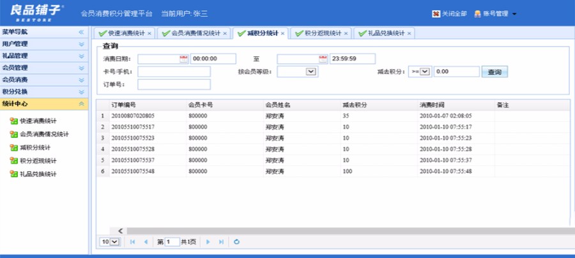
Task: Open 账号管理 dropdown arrow
Action: point(514,14)
